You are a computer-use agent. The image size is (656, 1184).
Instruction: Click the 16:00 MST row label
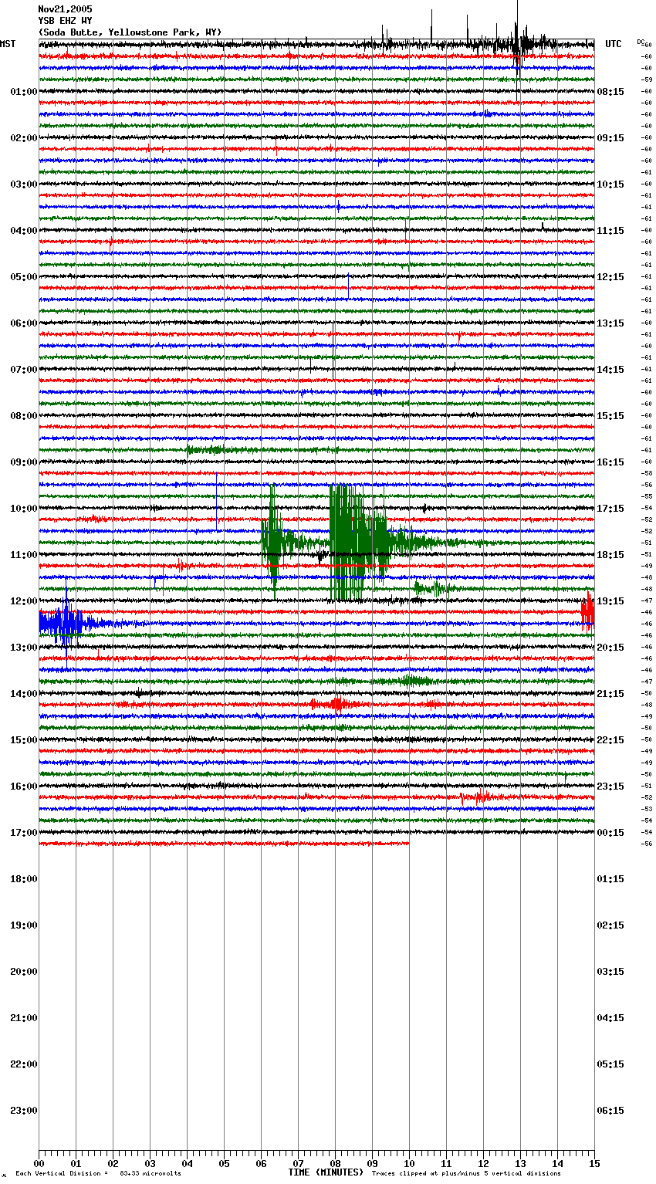coord(24,787)
